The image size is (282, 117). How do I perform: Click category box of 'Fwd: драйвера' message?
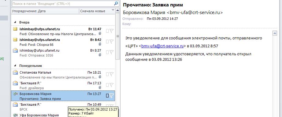107,85
